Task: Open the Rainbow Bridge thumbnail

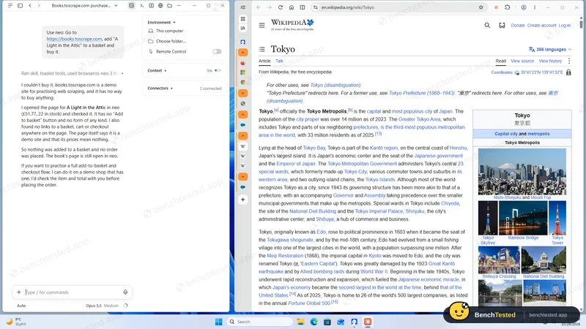Action: pyautogui.click(x=523, y=218)
